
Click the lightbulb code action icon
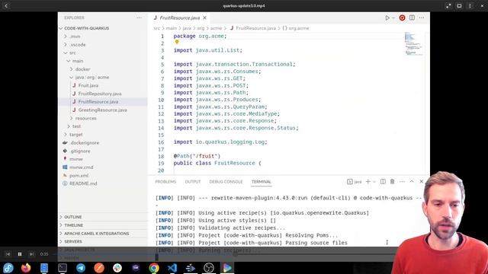[177, 43]
